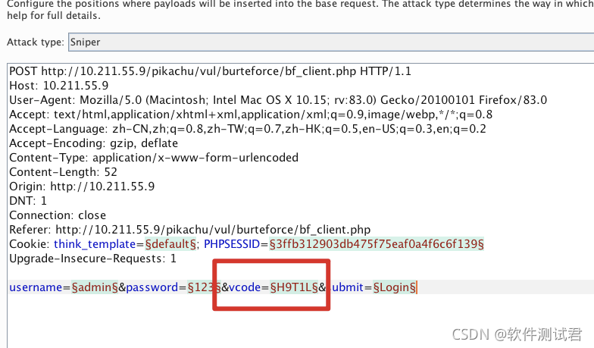The width and height of the screenshot is (594, 348).
Task: Click the Accept-Language header line
Action: pos(247,129)
